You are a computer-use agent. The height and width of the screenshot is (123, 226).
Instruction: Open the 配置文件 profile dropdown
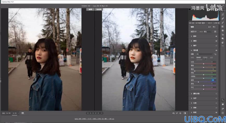pyautogui.click(x=206, y=32)
